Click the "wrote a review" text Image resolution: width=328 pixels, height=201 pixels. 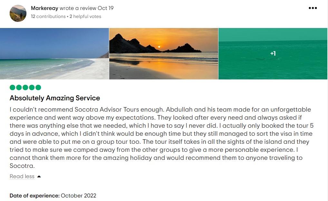(78, 8)
